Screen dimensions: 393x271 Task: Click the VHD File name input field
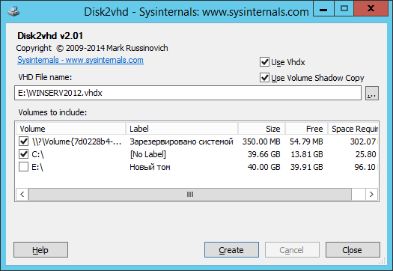pyautogui.click(x=188, y=93)
